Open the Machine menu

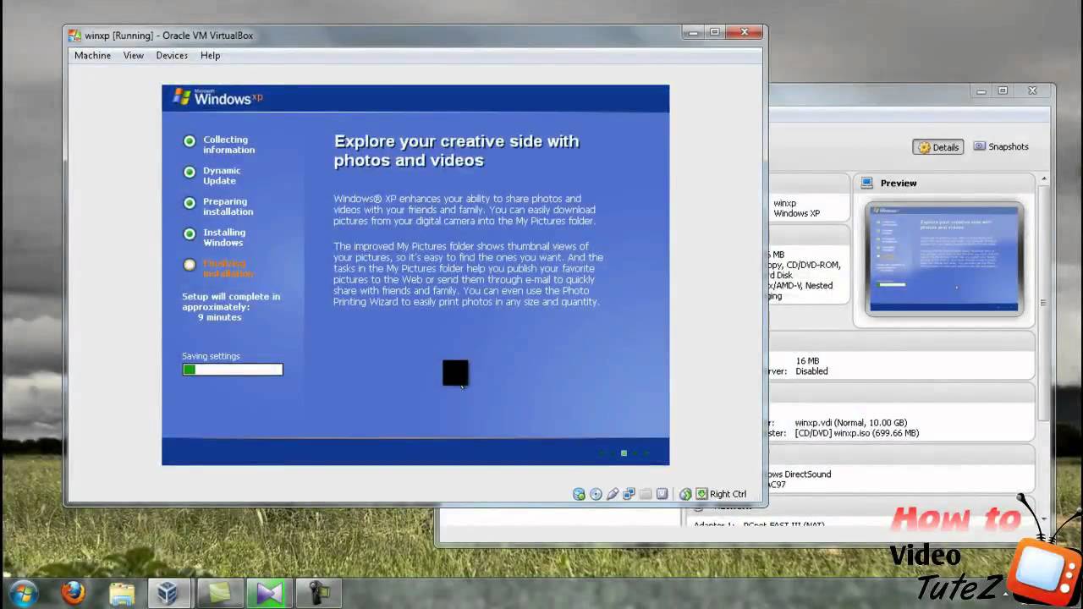(x=92, y=56)
